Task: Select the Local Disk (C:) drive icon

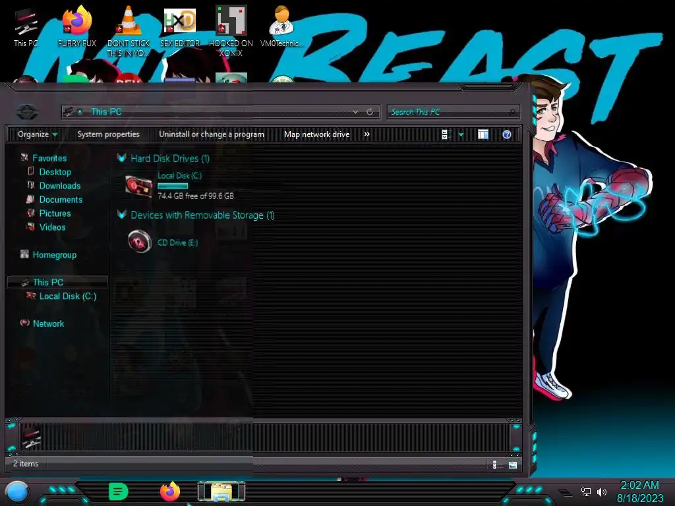Action: tap(138, 186)
